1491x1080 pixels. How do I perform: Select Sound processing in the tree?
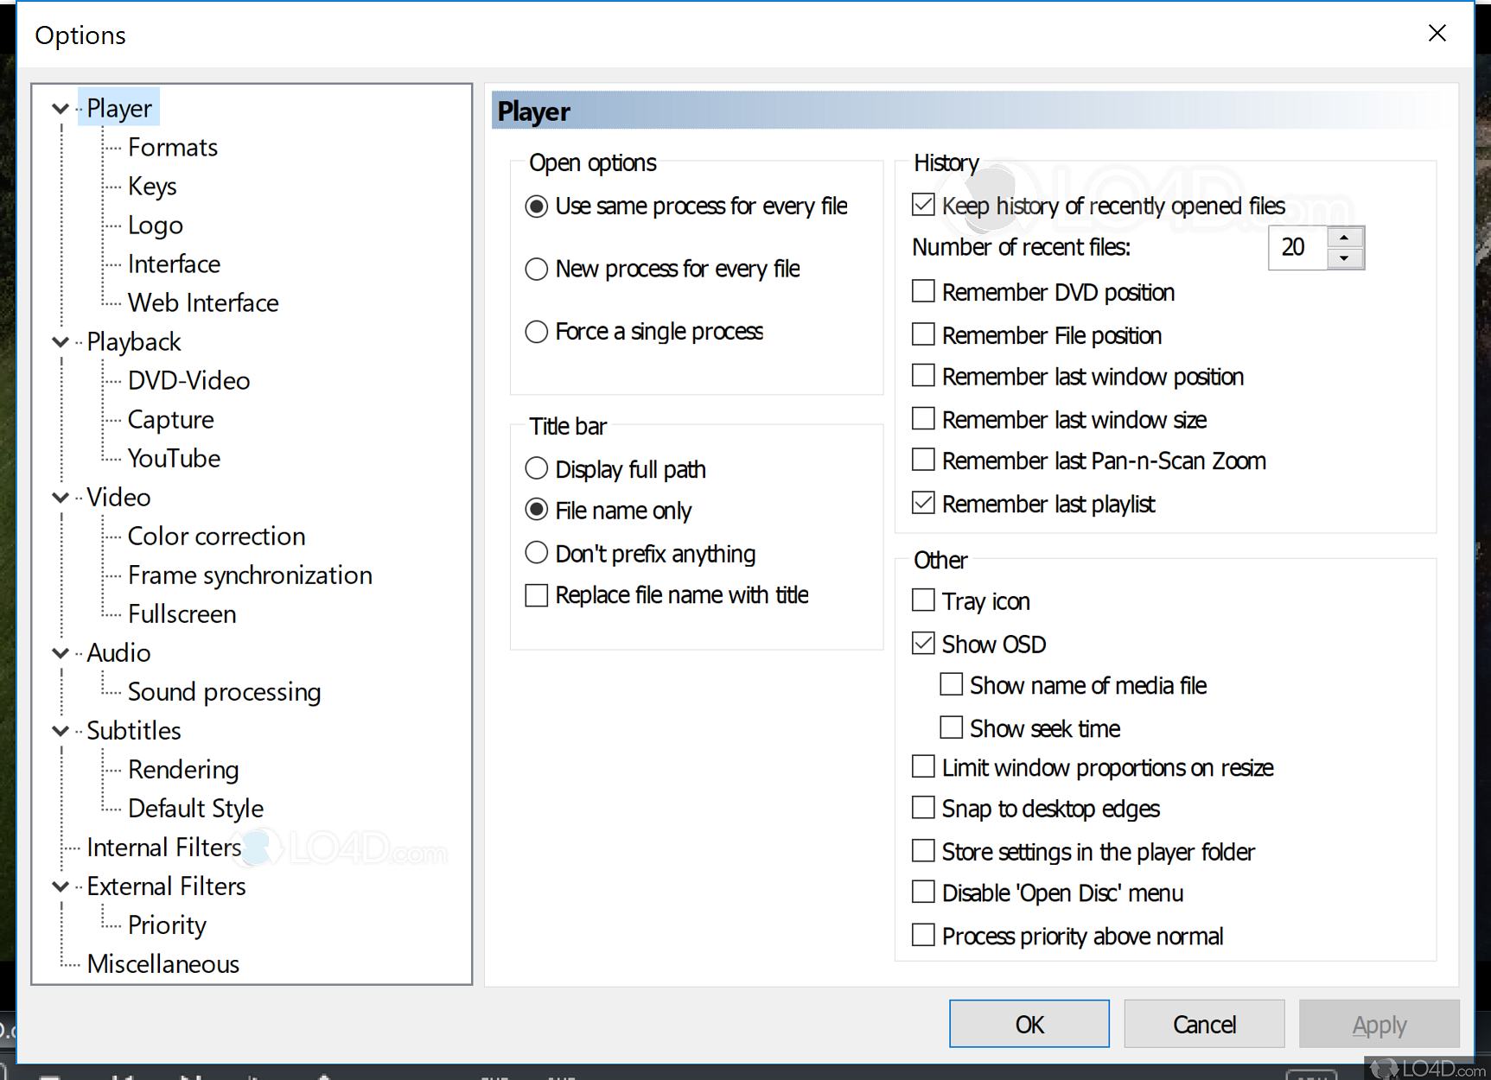coord(224,692)
